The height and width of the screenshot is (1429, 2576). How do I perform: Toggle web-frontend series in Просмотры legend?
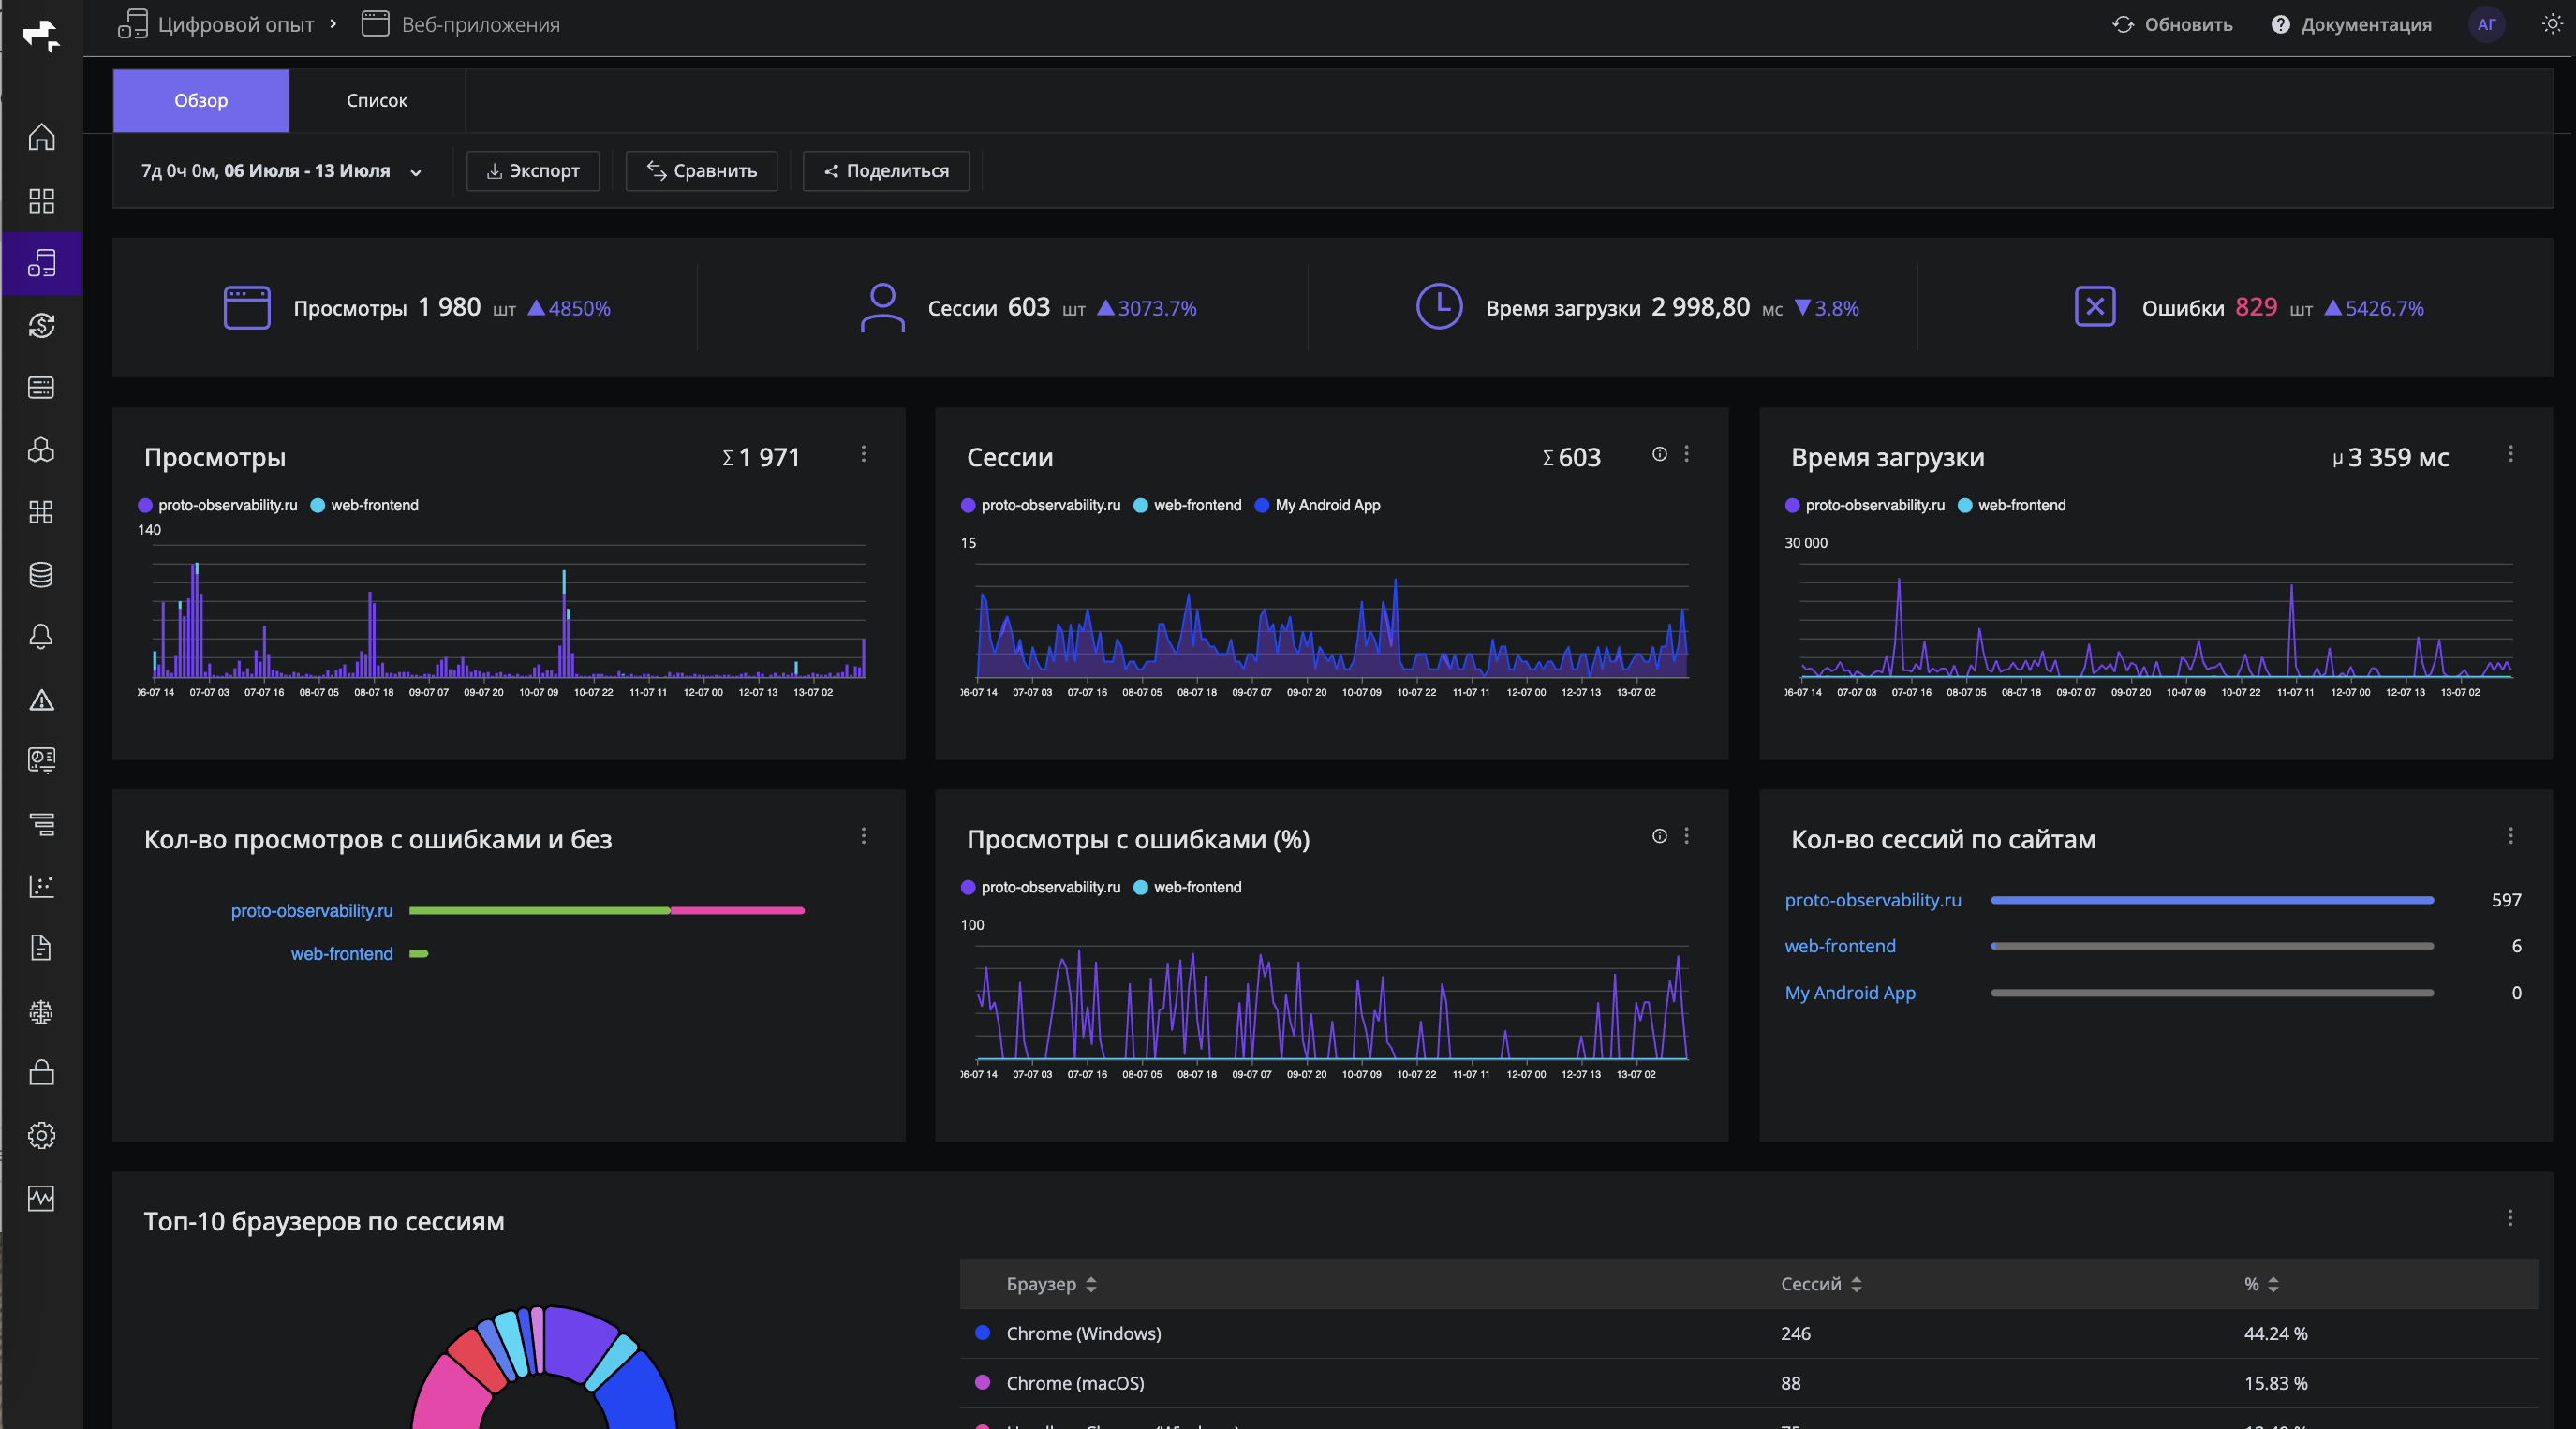coord(365,505)
